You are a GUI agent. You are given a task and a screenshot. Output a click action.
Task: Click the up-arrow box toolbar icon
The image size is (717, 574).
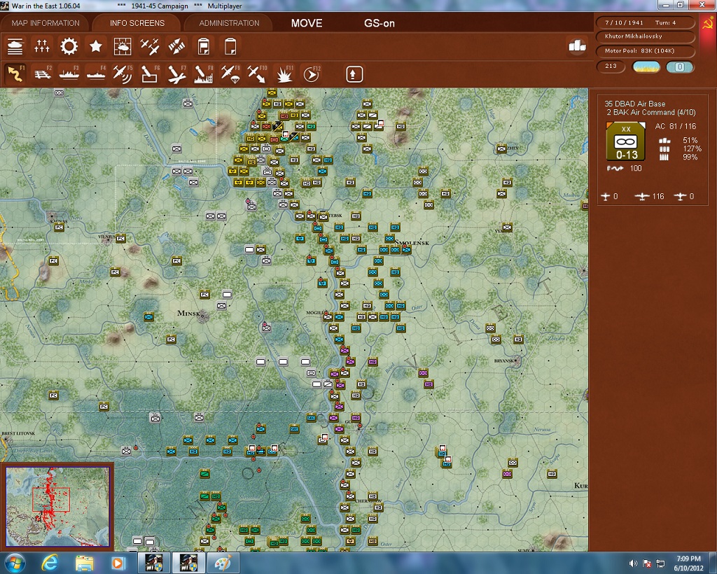point(354,74)
